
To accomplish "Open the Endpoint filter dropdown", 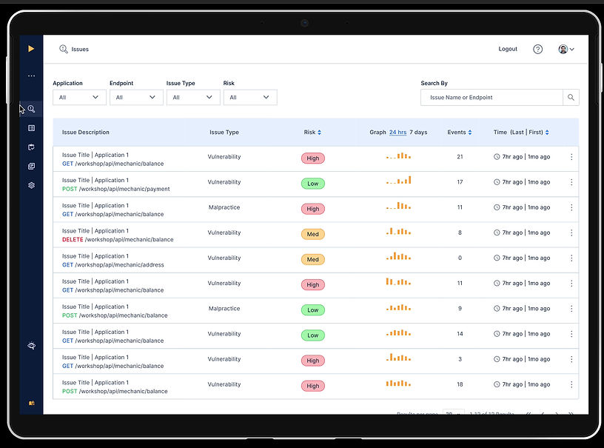I will (136, 98).
